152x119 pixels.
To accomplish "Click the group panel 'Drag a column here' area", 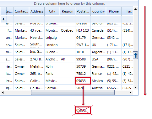I will coord(69,3).
